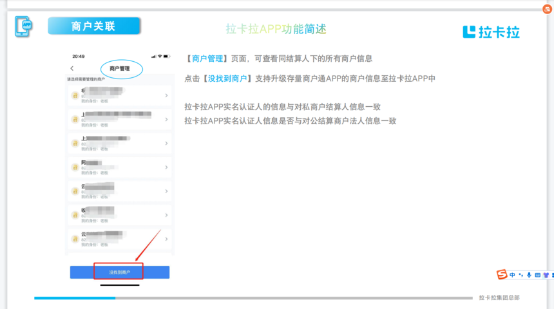Click the 拉卡拉集团总部 footer text
This screenshot has width=554, height=309.
coord(499,297)
